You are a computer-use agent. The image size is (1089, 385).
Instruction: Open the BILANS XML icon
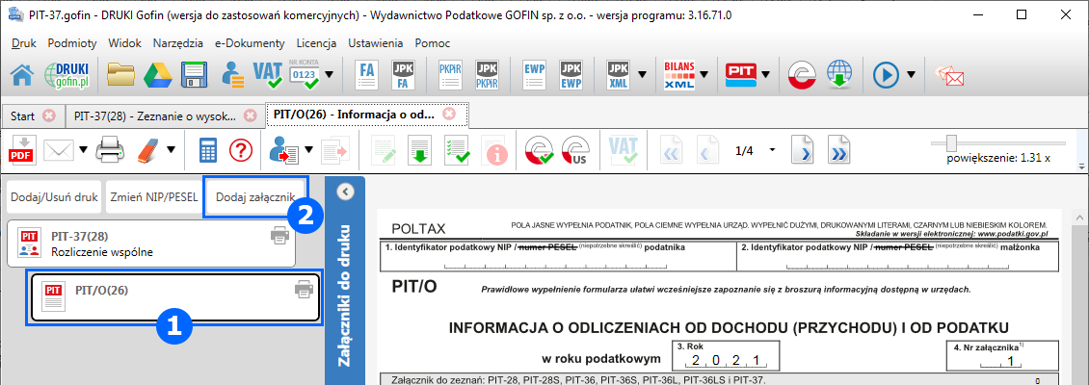tap(679, 73)
